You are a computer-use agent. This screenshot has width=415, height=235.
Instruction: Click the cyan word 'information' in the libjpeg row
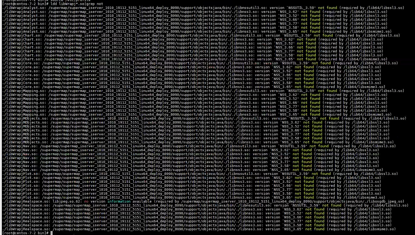click(x=119, y=202)
